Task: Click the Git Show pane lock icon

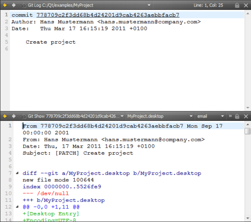Action: [237, 116]
